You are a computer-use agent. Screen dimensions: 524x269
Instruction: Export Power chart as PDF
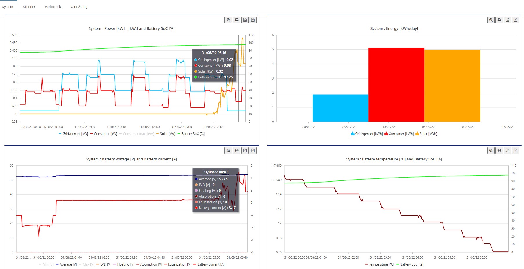pos(245,20)
